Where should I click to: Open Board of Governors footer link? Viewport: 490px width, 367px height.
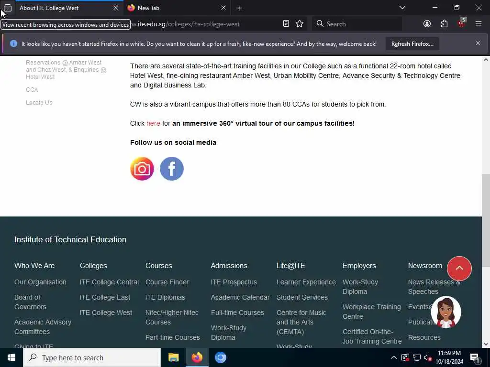pyautogui.click(x=30, y=302)
